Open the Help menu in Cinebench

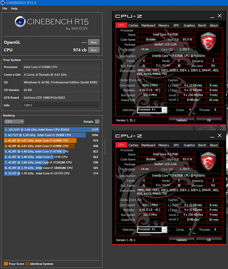pos(14,9)
